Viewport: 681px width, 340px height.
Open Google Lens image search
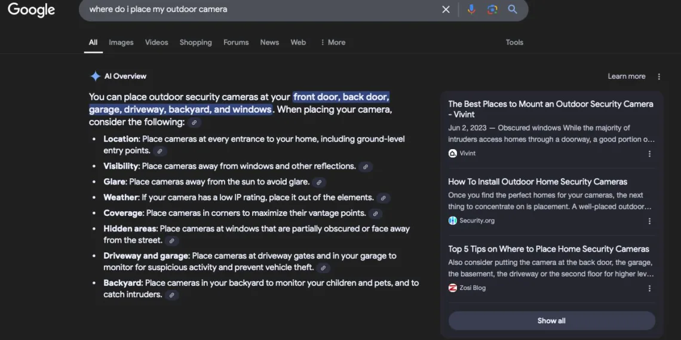[492, 10]
